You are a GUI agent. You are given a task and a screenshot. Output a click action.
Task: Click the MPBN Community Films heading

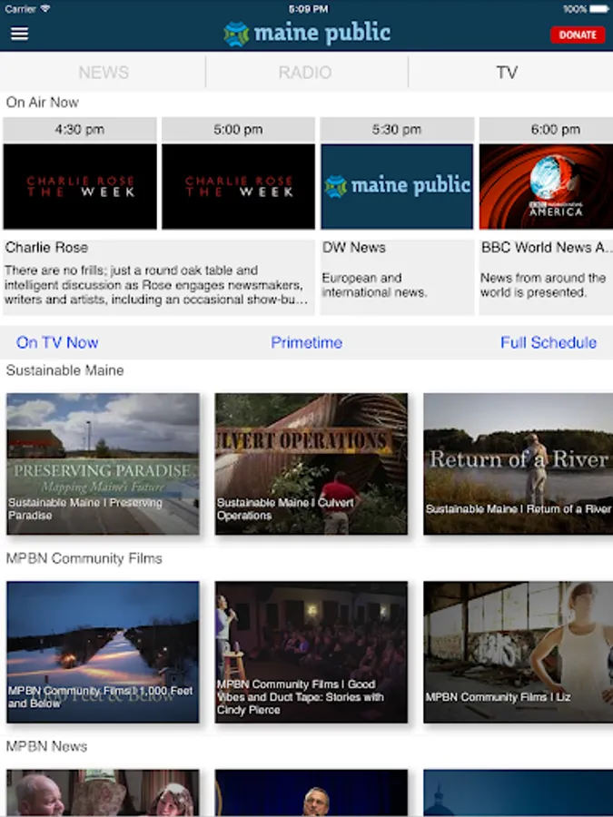click(84, 558)
